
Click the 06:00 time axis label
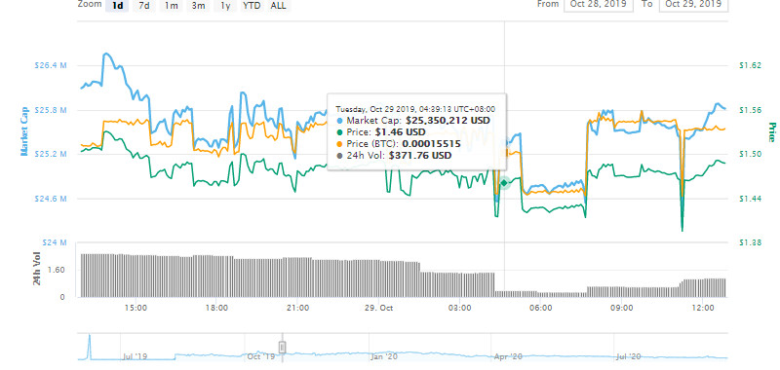[541, 308]
